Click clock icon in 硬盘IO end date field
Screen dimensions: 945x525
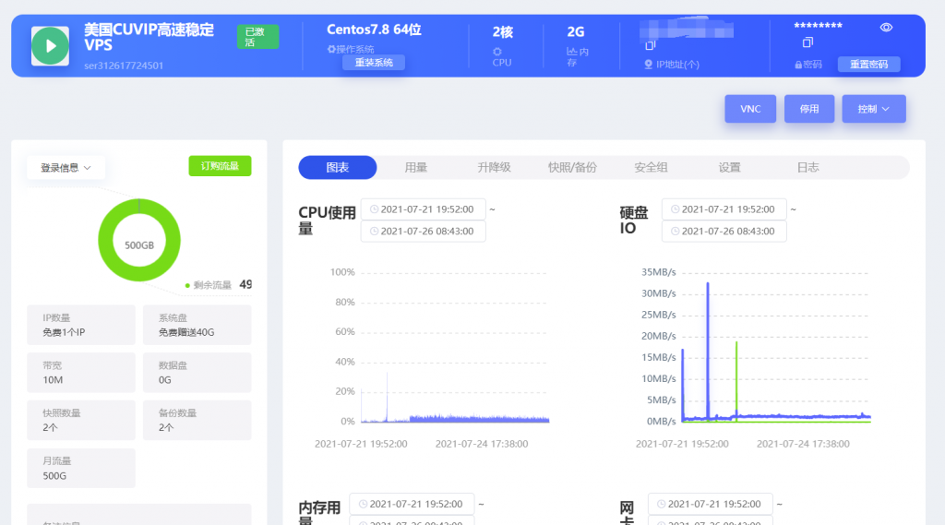point(676,231)
